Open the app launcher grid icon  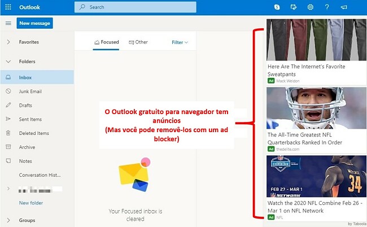[x=8, y=7]
